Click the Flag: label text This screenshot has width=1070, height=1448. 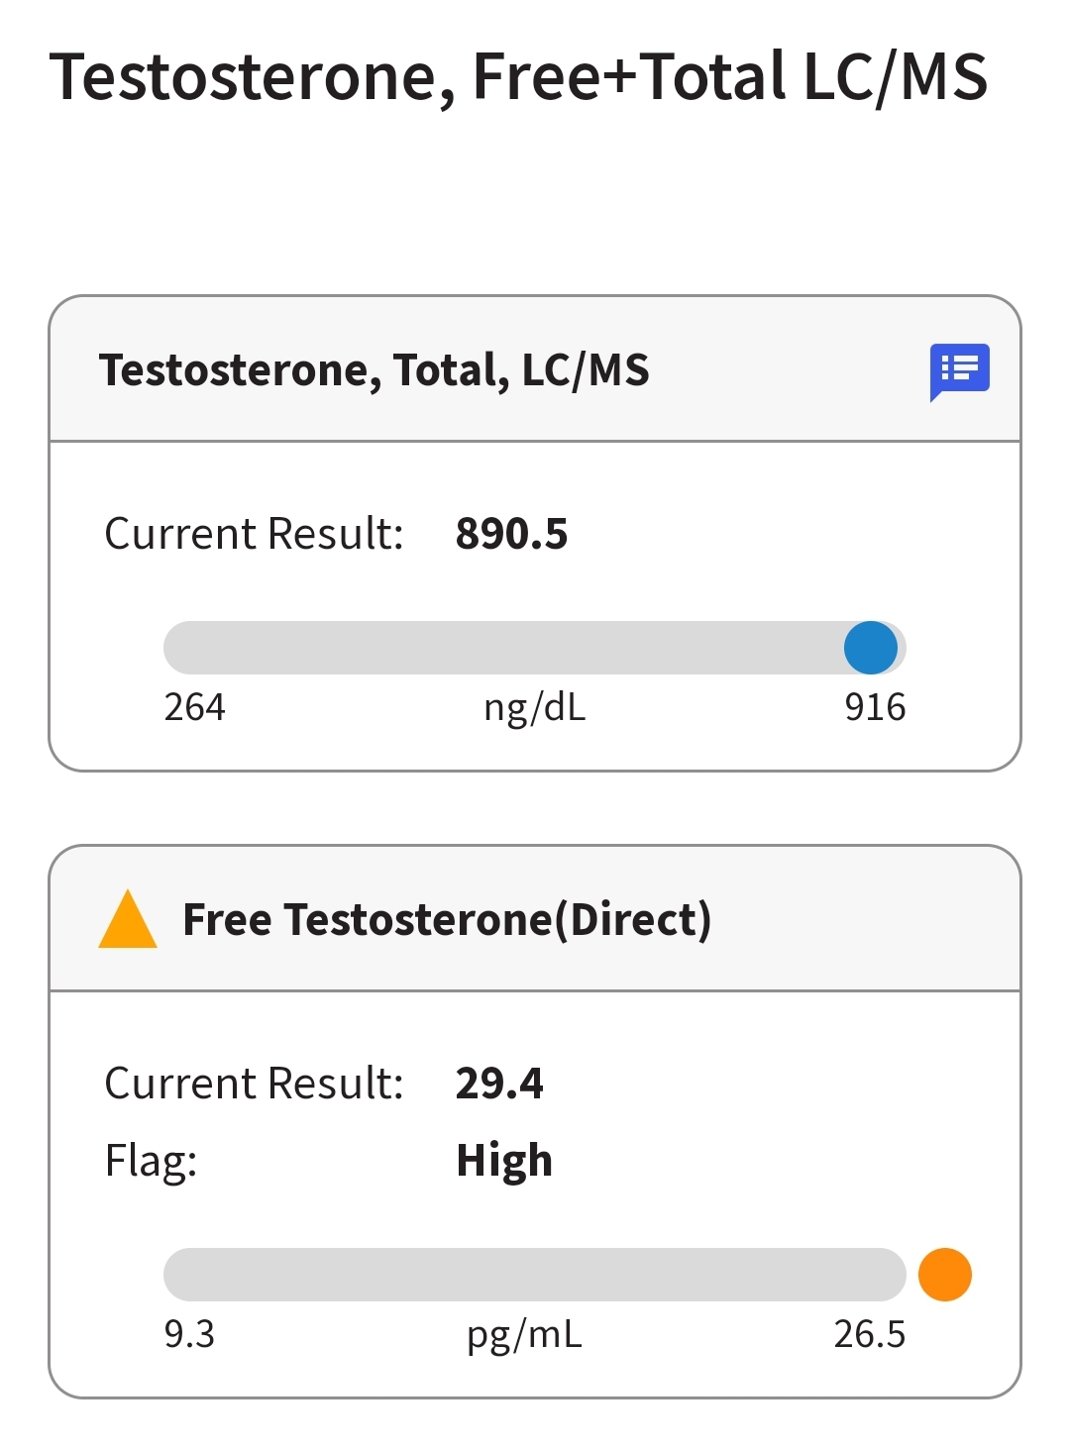pyautogui.click(x=152, y=1161)
